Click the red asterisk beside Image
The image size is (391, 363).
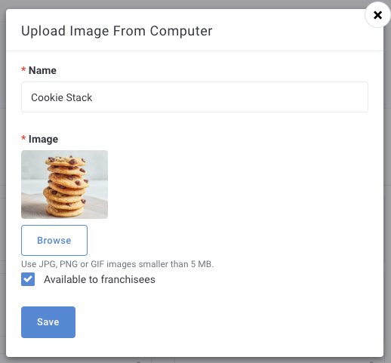(23, 138)
